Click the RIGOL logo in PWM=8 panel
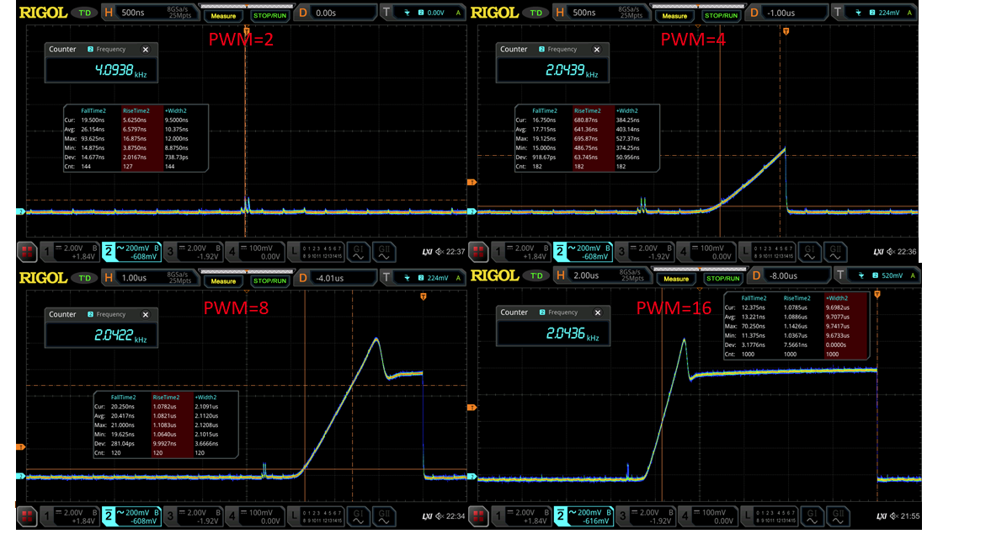 [43, 276]
